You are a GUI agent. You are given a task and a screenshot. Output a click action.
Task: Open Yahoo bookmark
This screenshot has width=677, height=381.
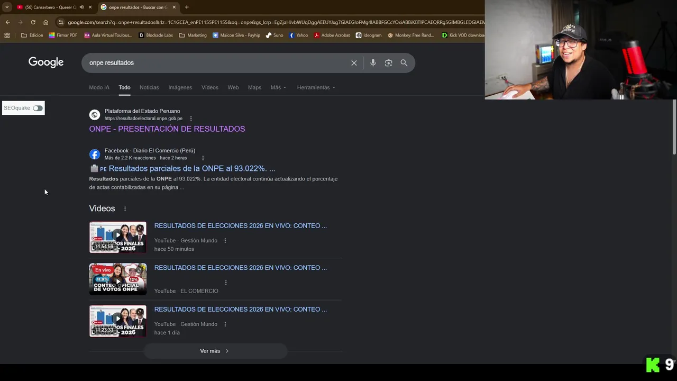[298, 35]
